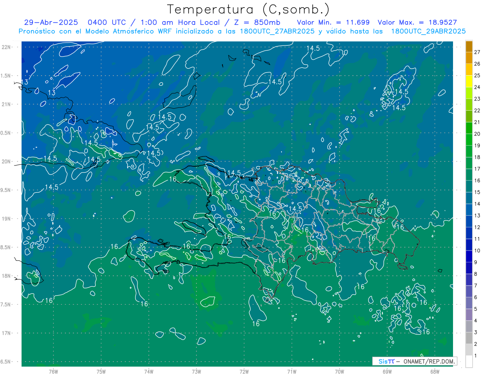Click the legend value "12"
This screenshot has height=377, width=488.
pyautogui.click(x=477, y=227)
